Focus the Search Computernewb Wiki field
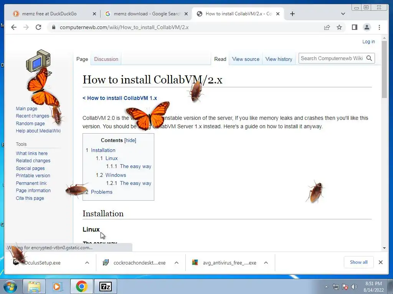Screen dimensions: 393x294 (x=332, y=58)
